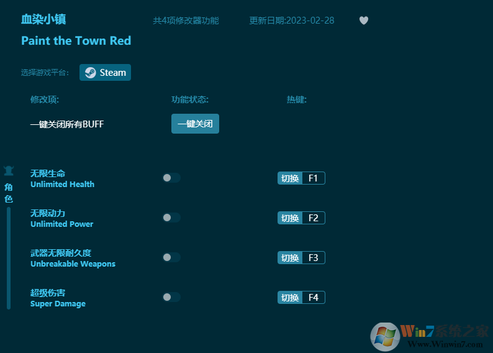Turn on Super Damage switch
Screen dimensions: 493x353
tap(171, 297)
